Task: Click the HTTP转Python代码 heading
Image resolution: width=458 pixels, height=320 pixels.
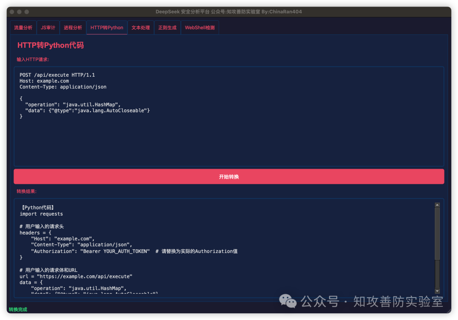Action: tap(50, 45)
